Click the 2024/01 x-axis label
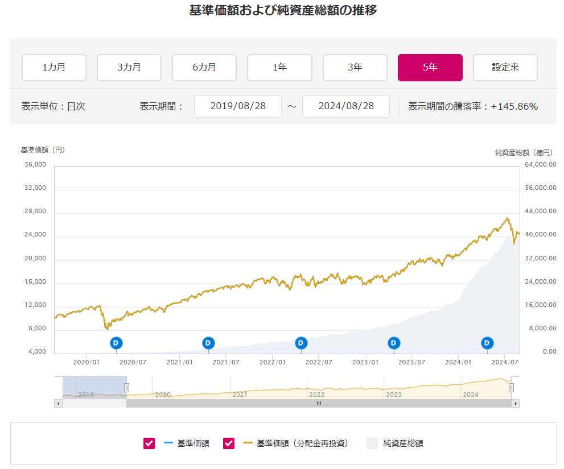The width and height of the screenshot is (564, 469). [x=458, y=362]
